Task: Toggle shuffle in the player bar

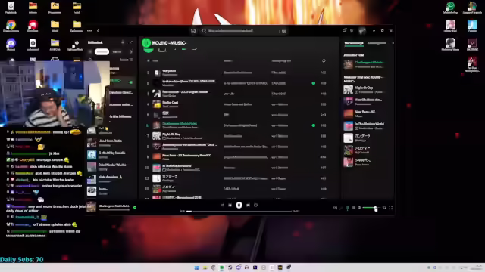Action: click(x=222, y=205)
